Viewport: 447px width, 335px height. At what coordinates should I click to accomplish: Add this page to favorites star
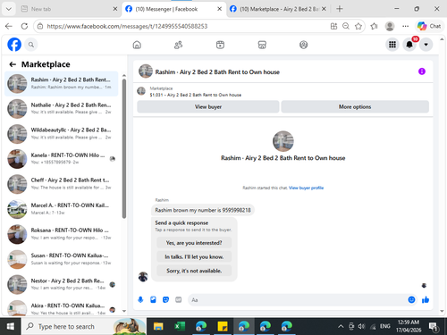pyautogui.click(x=358, y=26)
